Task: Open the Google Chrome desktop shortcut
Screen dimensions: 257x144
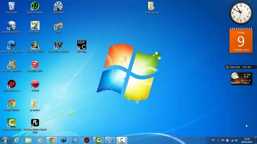Action: pos(12,105)
